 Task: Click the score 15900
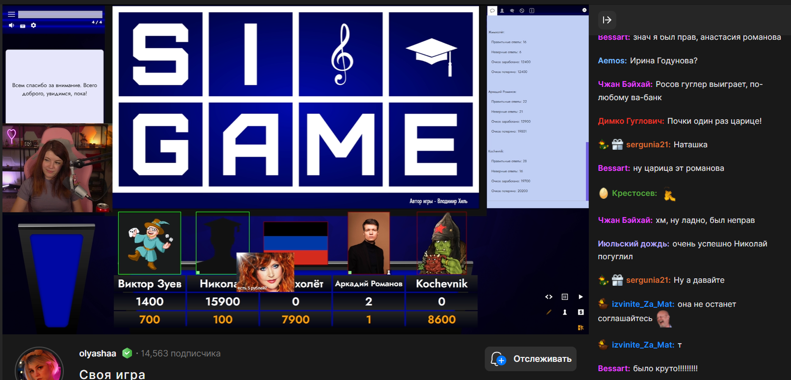click(223, 301)
